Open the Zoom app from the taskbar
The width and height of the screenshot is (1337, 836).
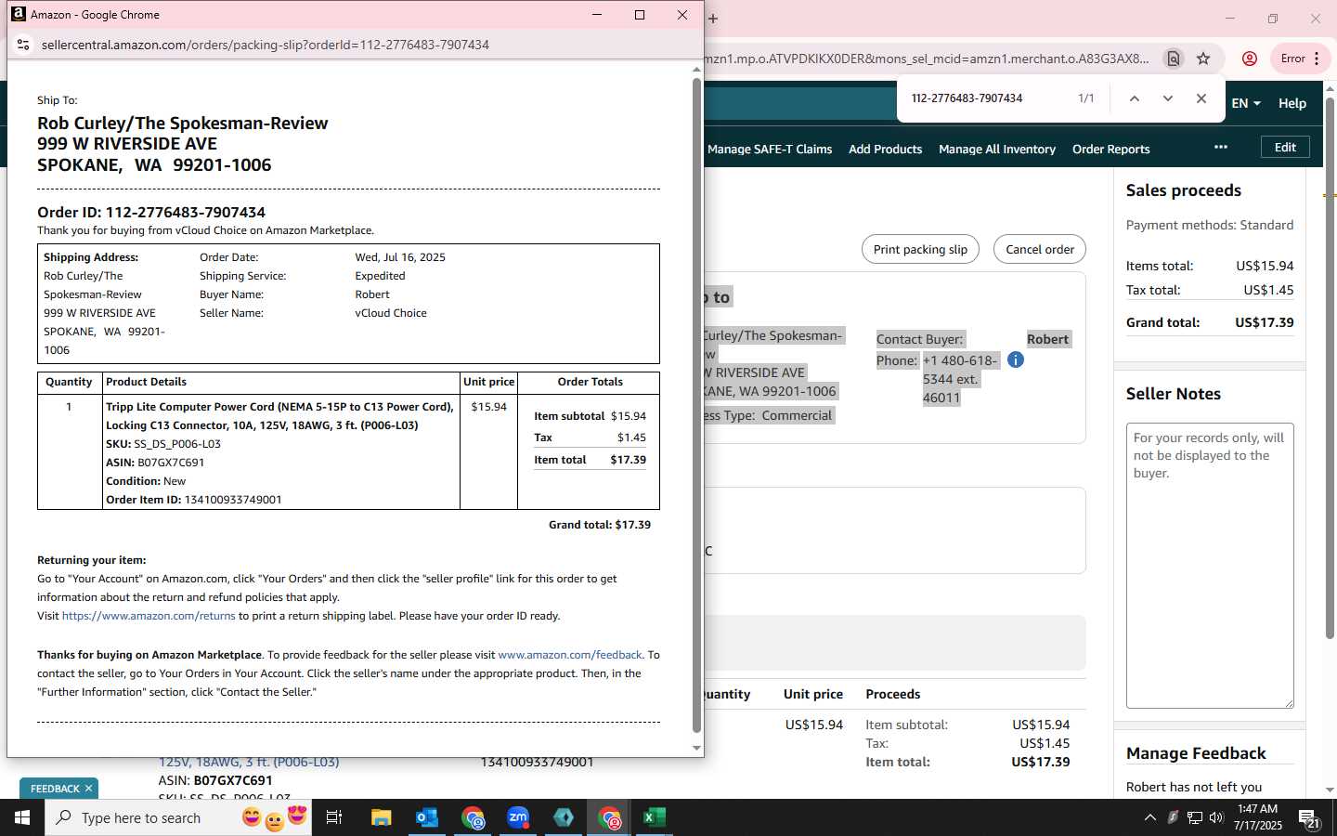[518, 817]
